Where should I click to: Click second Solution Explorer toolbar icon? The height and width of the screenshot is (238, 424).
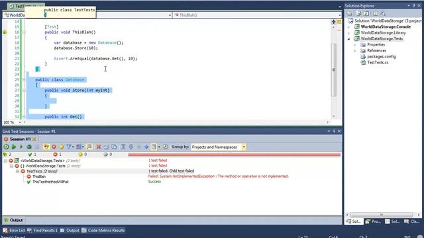click(x=358, y=13)
